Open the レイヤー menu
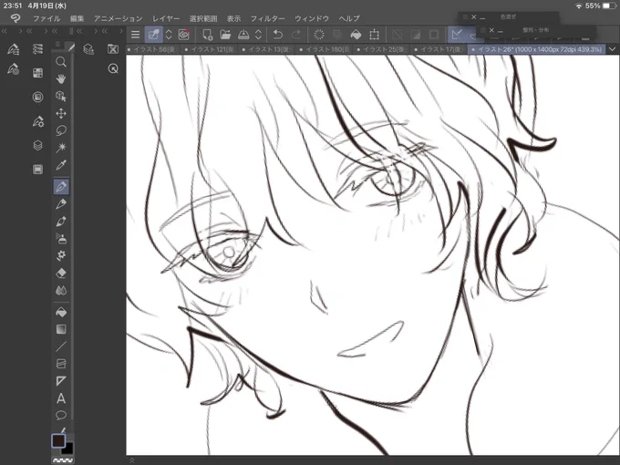 tap(166, 18)
